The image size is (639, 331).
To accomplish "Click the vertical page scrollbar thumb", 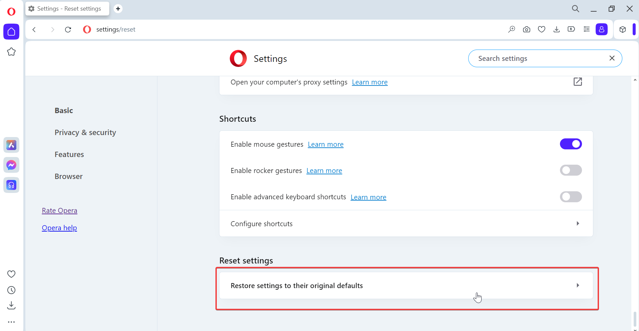I will 635,319.
